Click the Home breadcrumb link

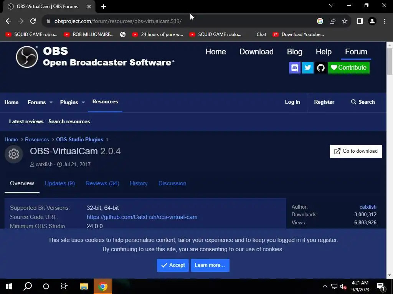click(11, 139)
